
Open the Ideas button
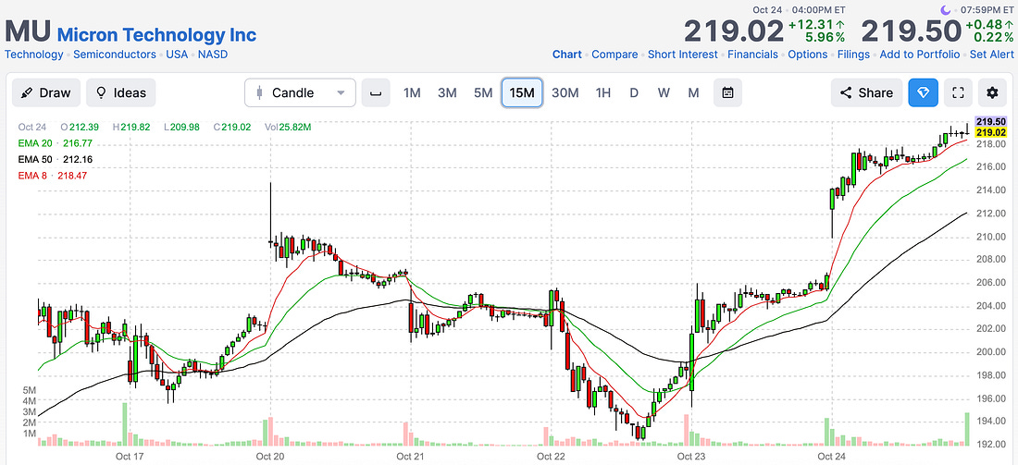[120, 92]
